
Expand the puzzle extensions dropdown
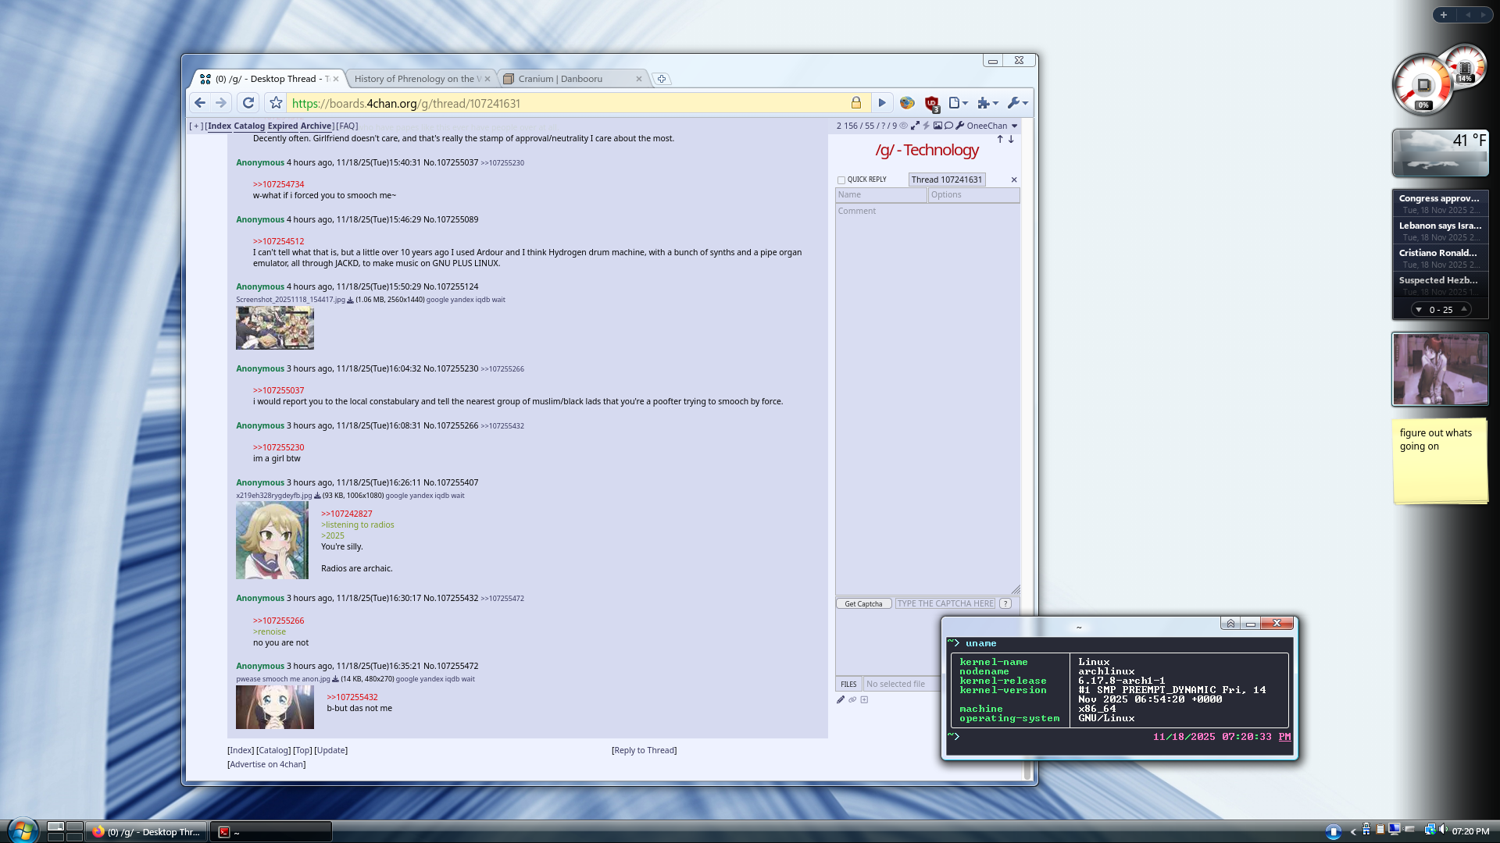coord(987,103)
